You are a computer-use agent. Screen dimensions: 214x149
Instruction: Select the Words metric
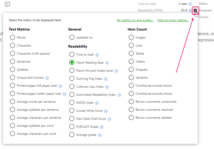12,37
